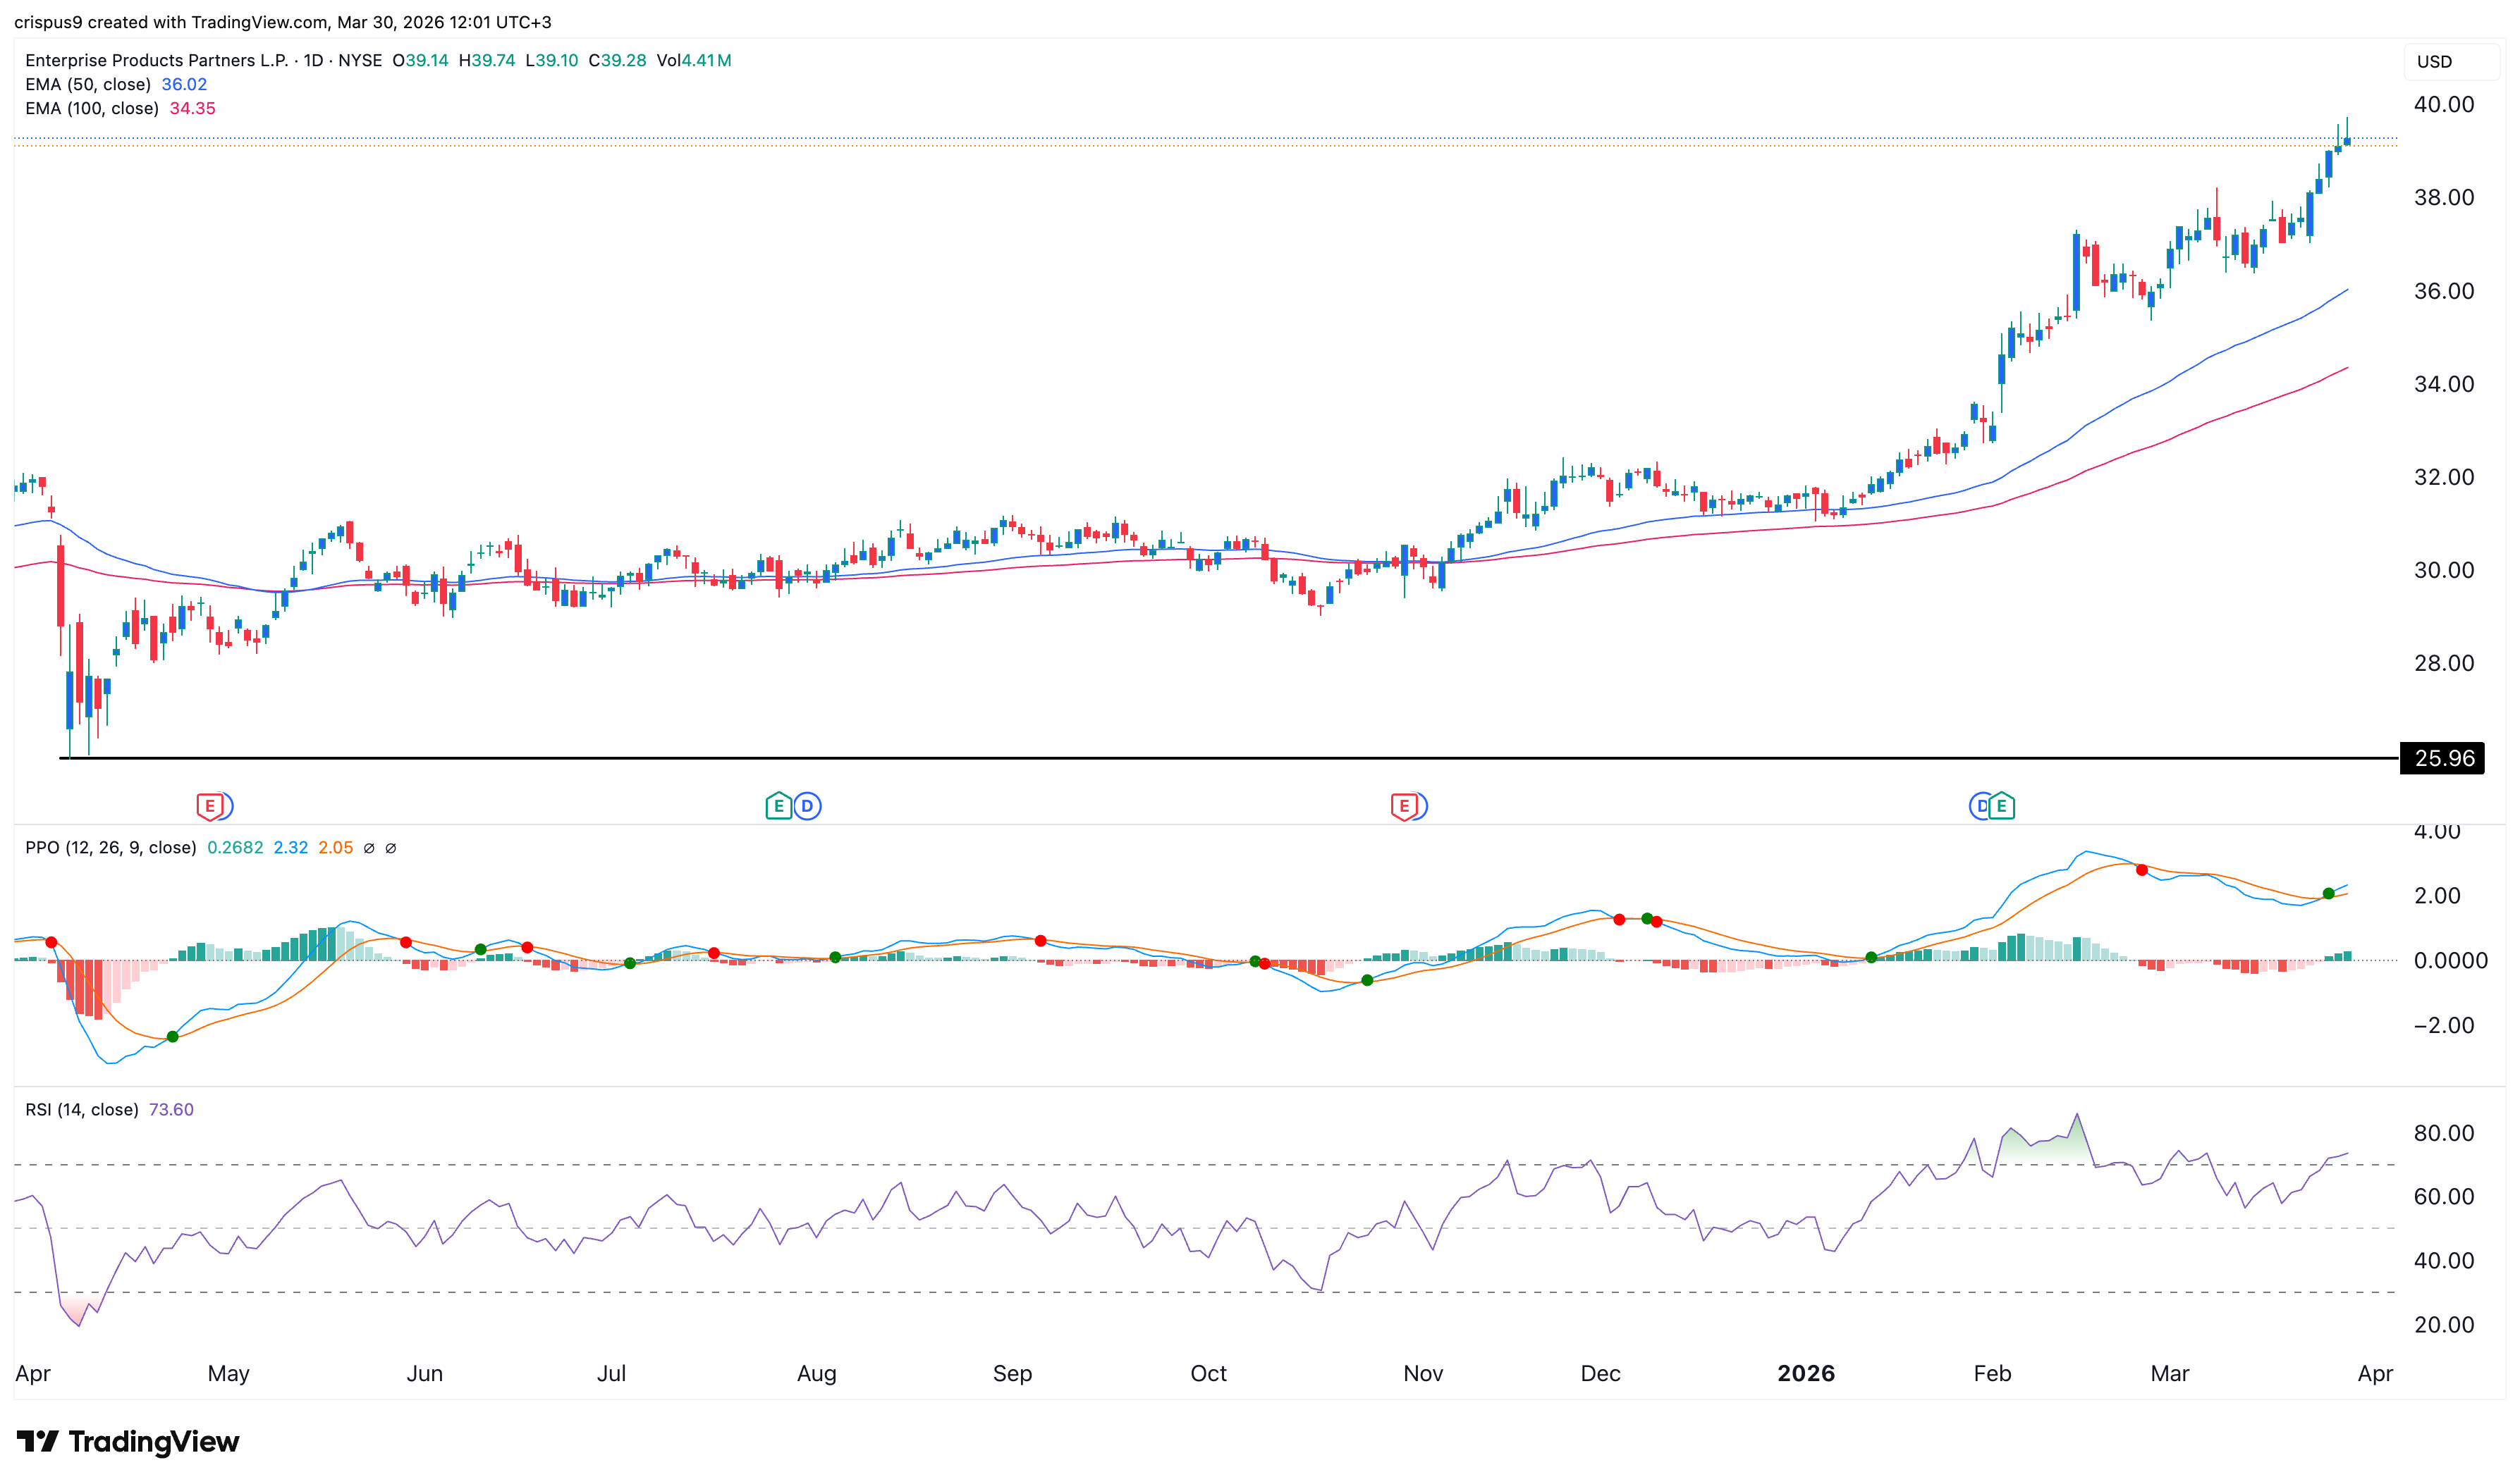
Task: Click the green earnings marker near February
Action: coord(2002,806)
